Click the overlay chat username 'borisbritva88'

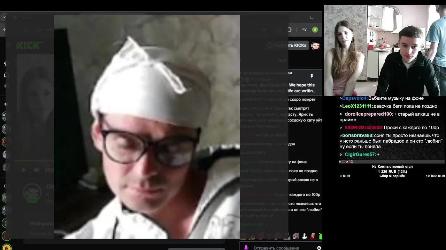(357, 136)
